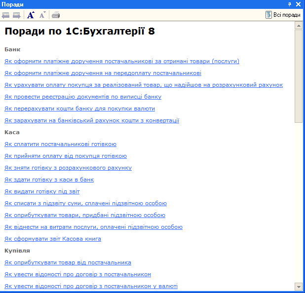The height and width of the screenshot is (293, 305).
Task: Open link 'Як прийняти оплату від покупця готівкою'
Action: tap(66, 156)
